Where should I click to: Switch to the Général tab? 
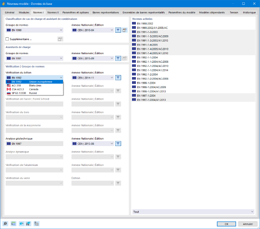pos(10,12)
